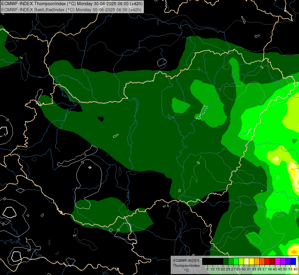
Task: Pick the magenta 40–45 legend swatch
Action: click(x=278, y=261)
